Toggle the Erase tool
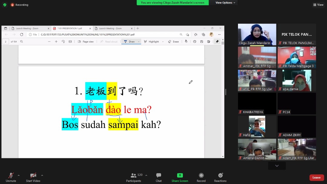327x184 pixels. coord(173,42)
